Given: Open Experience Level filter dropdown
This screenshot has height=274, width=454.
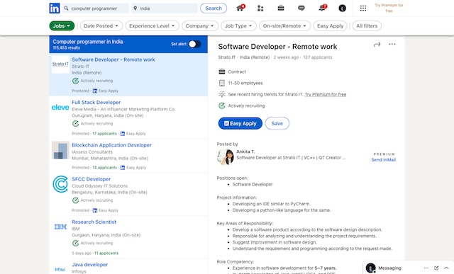Looking at the screenshot, I should pos(153,25).
